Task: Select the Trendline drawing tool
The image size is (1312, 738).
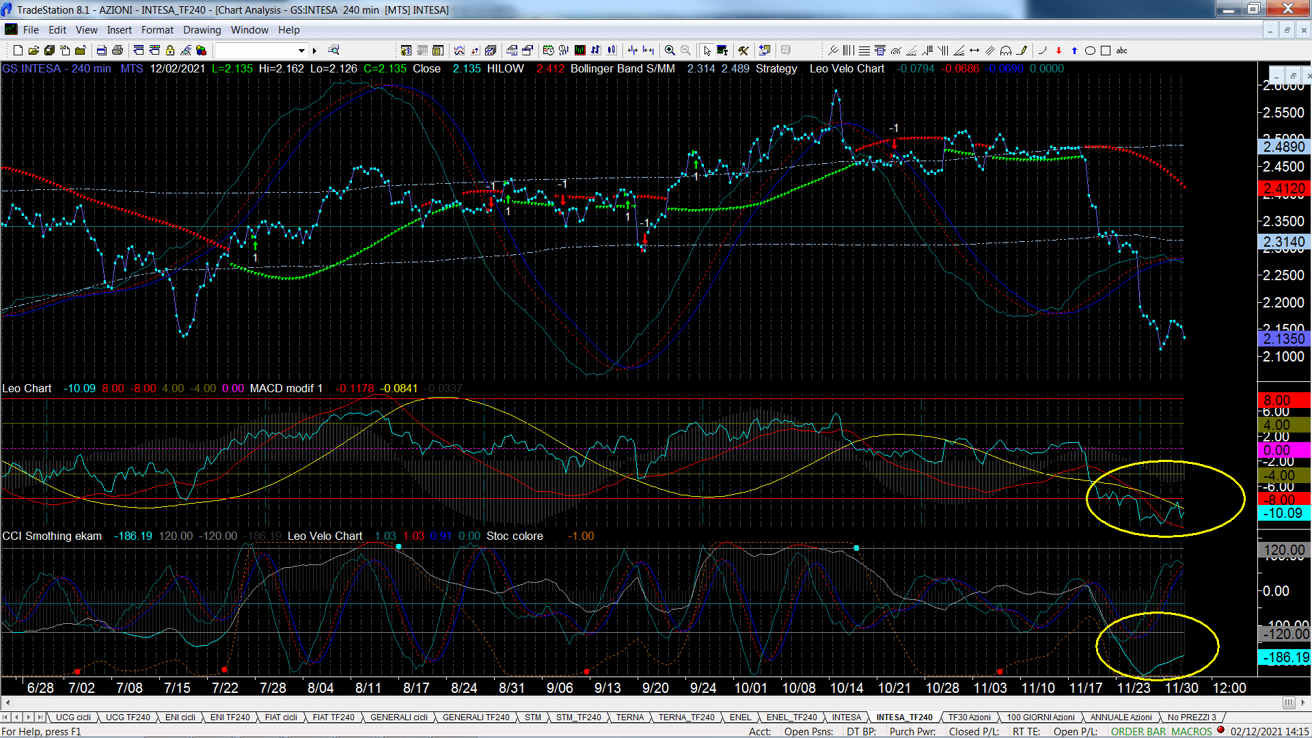Action: point(833,50)
